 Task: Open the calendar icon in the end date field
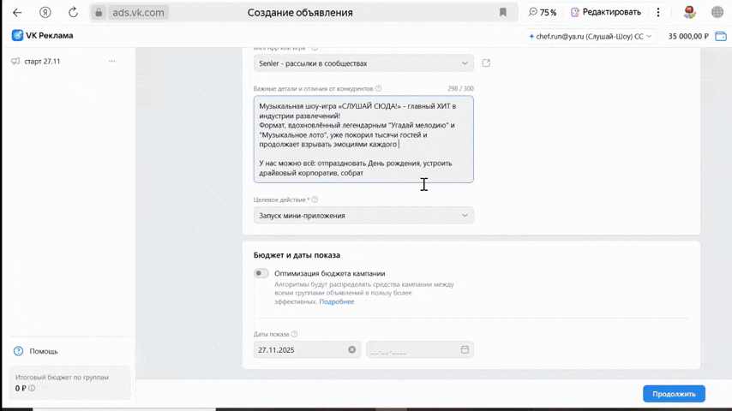pos(465,349)
